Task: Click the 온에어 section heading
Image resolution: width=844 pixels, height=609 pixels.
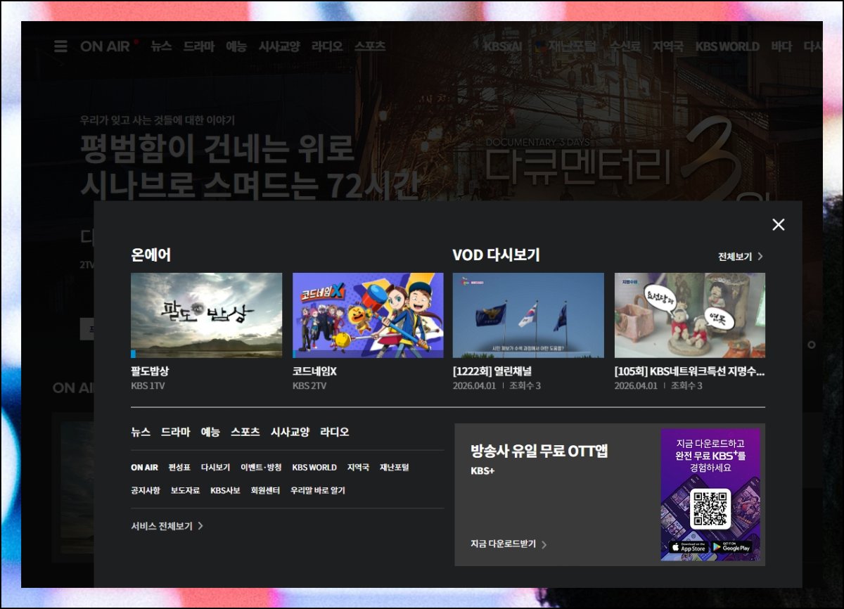Action: pos(151,255)
